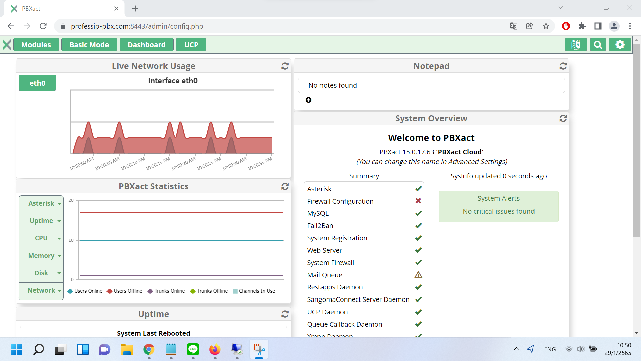
Task: Open the green search button
Action: click(x=598, y=45)
